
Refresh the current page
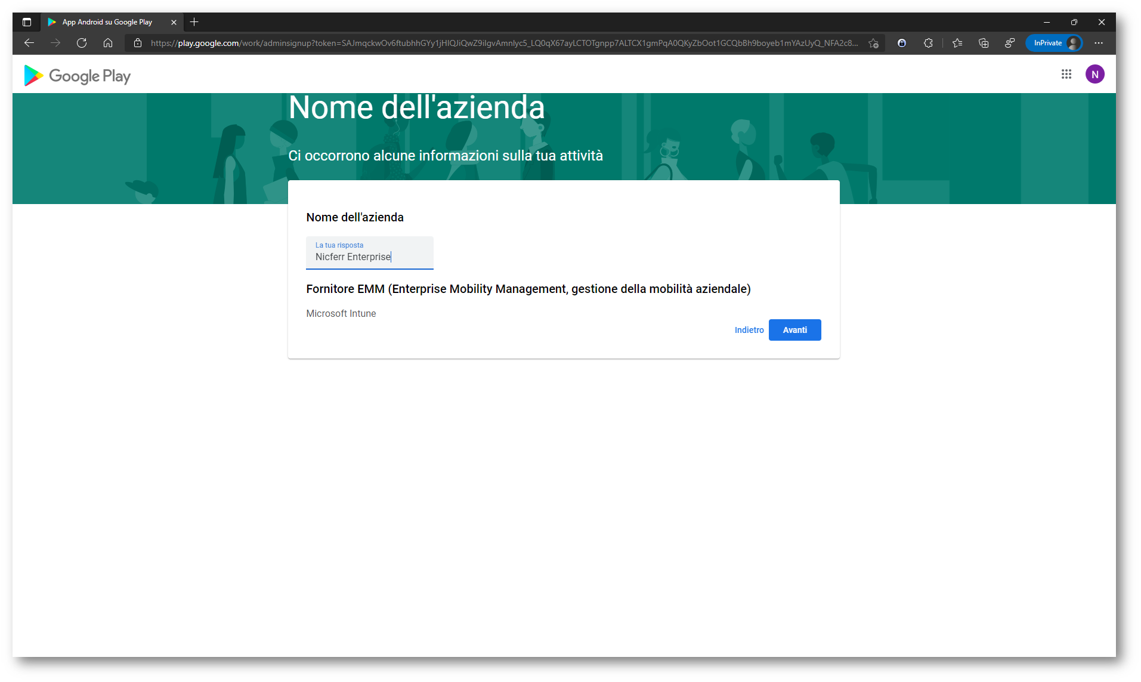point(82,43)
